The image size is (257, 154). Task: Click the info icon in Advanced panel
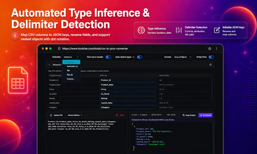pyautogui.click(x=210, y=64)
